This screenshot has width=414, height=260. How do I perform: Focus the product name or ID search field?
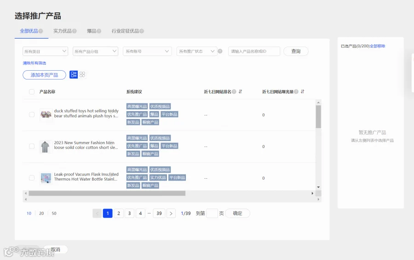click(254, 51)
